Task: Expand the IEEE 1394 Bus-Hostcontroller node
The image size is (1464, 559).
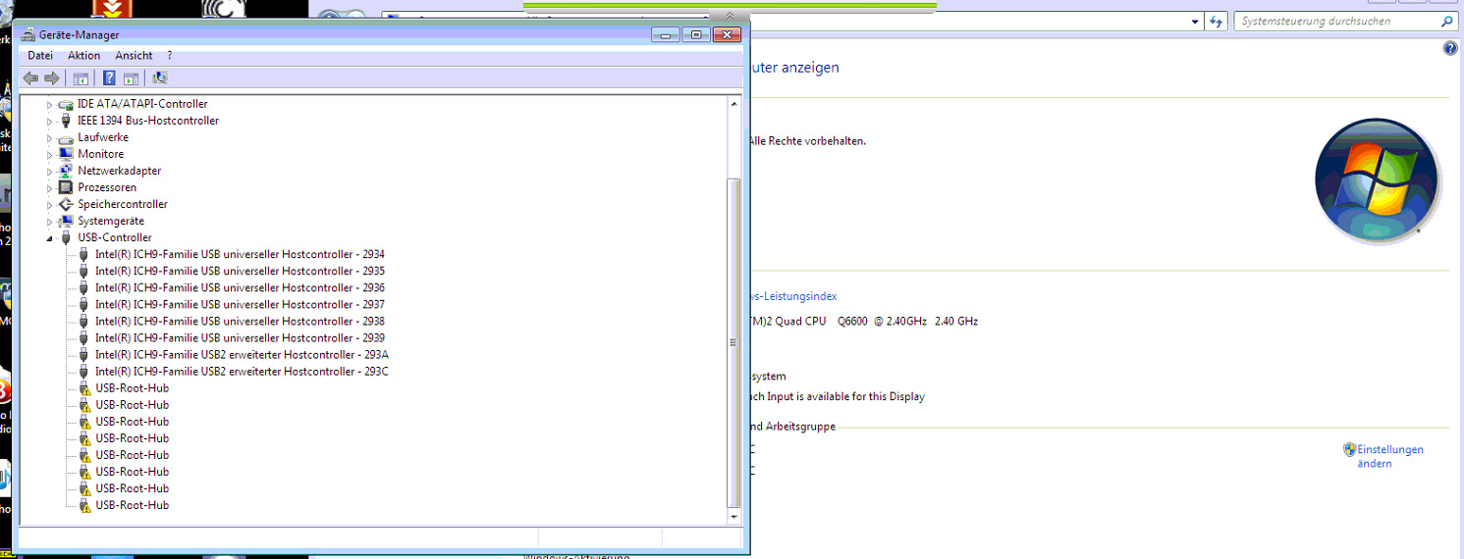Action: pyautogui.click(x=49, y=121)
